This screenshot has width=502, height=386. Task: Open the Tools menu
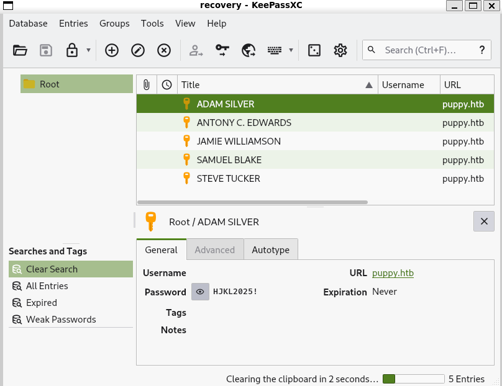152,24
